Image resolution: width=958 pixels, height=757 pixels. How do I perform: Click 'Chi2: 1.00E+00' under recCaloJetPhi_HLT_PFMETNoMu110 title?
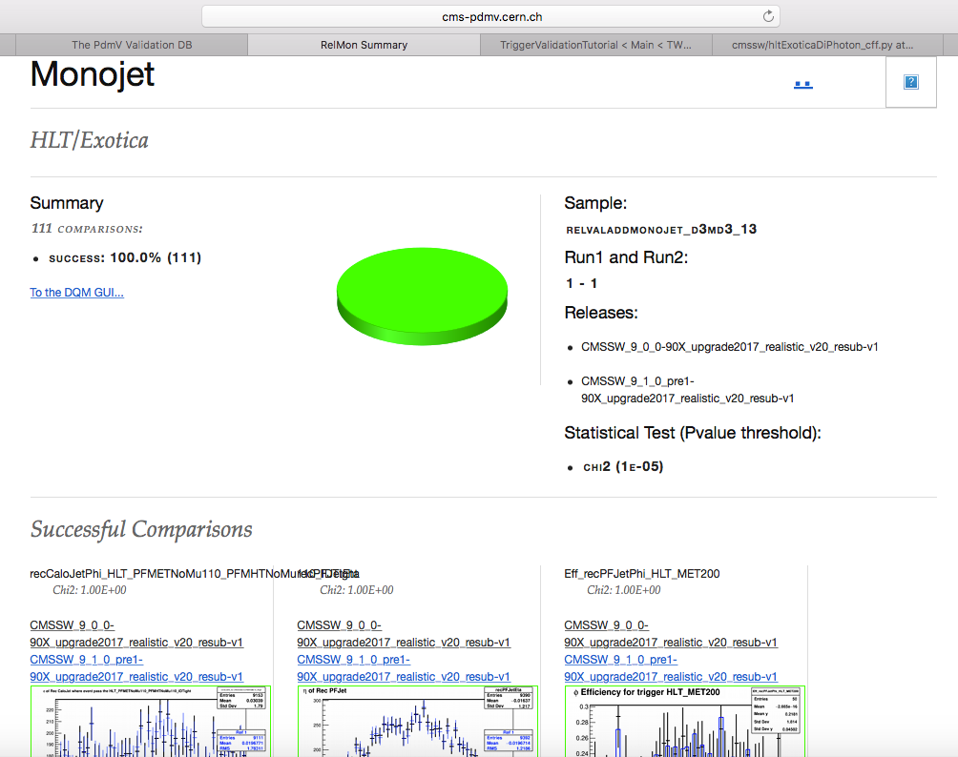[x=90, y=590]
